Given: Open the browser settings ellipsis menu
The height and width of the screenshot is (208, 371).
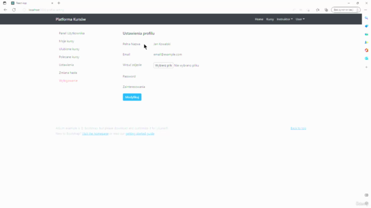Looking at the screenshot, I should 366,10.
